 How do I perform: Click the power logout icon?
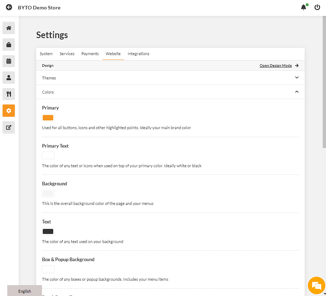tap(317, 8)
